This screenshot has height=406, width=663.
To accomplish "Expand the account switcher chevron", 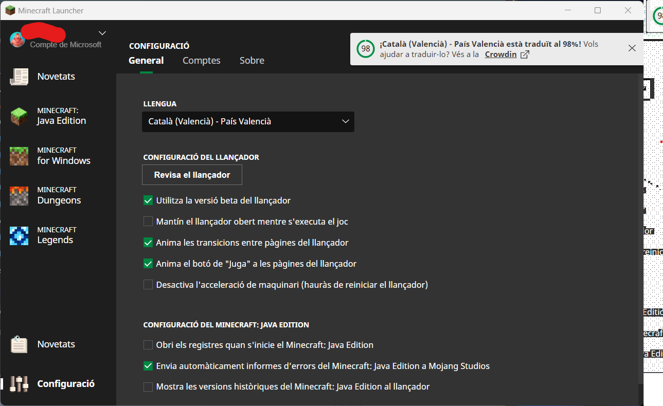I will pos(102,33).
